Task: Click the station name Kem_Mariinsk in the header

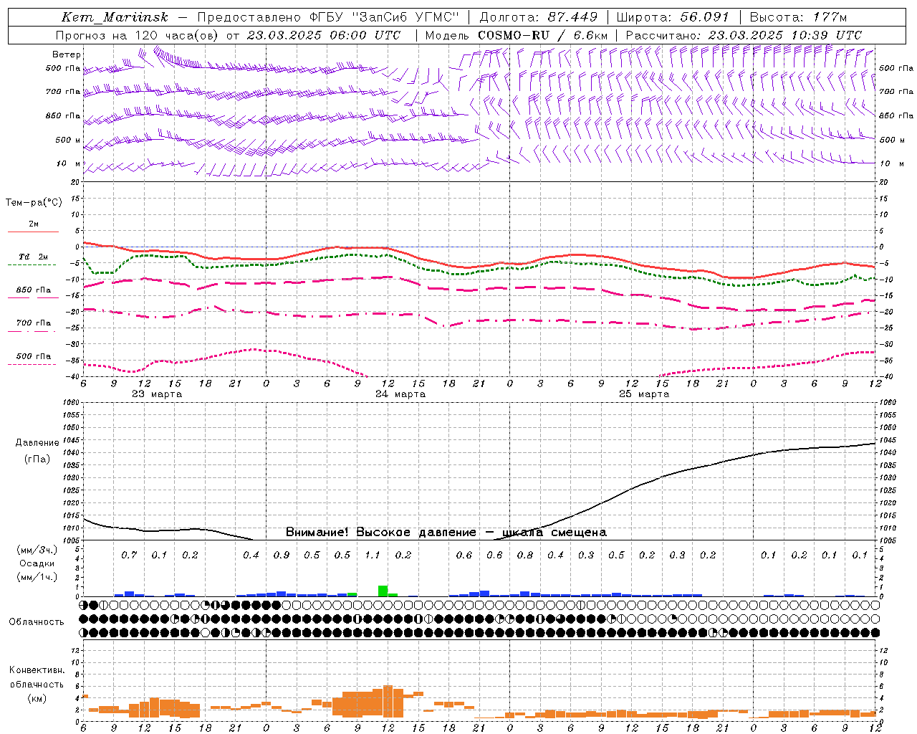Action: coord(115,17)
